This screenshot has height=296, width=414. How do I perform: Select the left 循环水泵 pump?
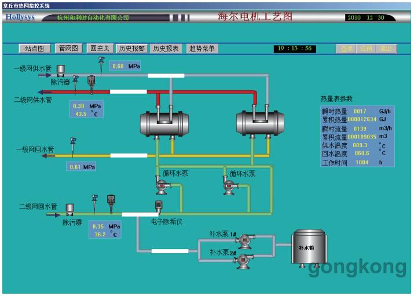[162, 185]
